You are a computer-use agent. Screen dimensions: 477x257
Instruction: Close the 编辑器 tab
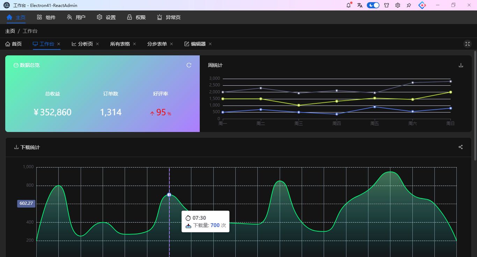point(210,44)
